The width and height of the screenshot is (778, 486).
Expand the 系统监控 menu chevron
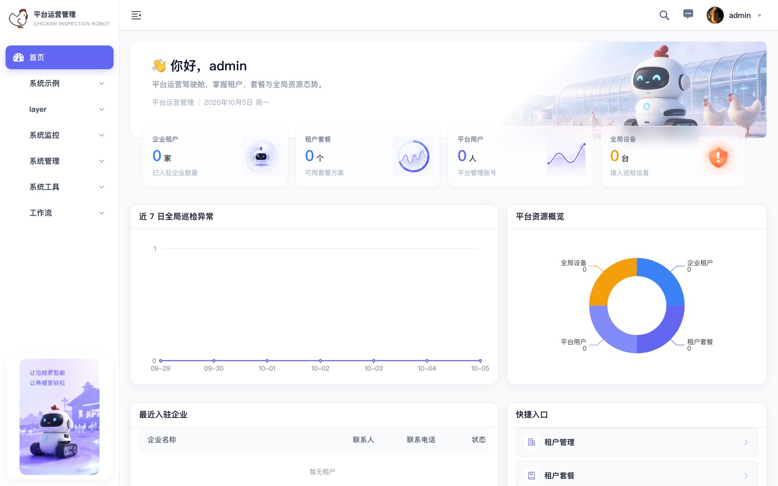pos(102,135)
